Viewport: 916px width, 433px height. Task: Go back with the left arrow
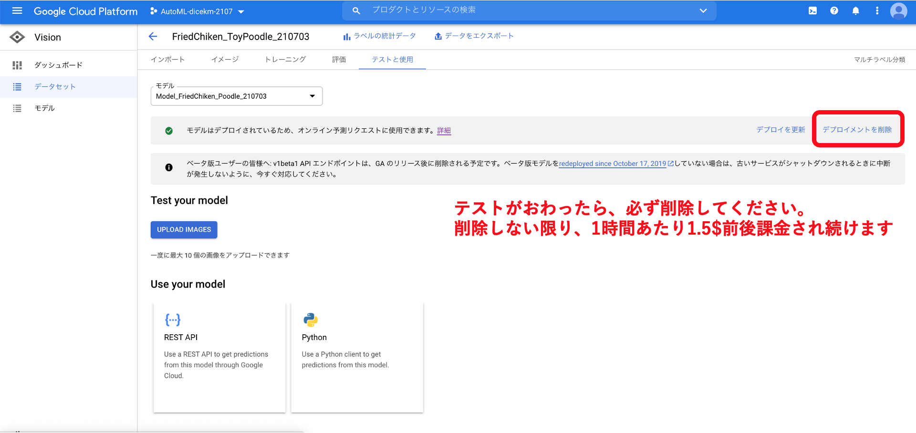(153, 36)
